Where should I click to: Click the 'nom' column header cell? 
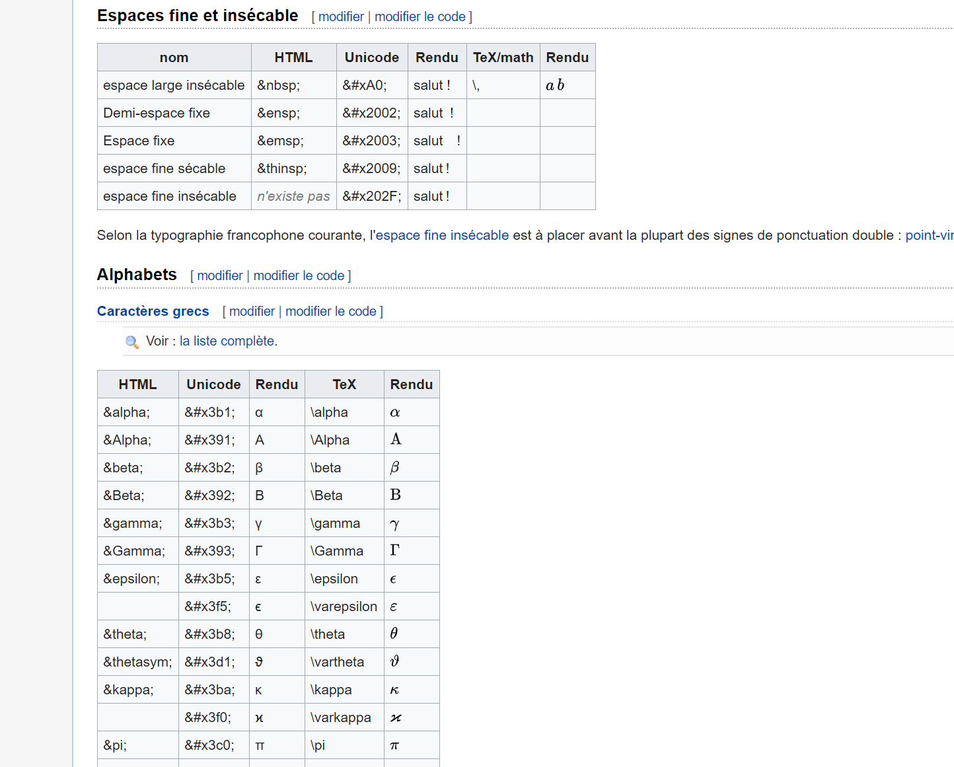click(174, 57)
